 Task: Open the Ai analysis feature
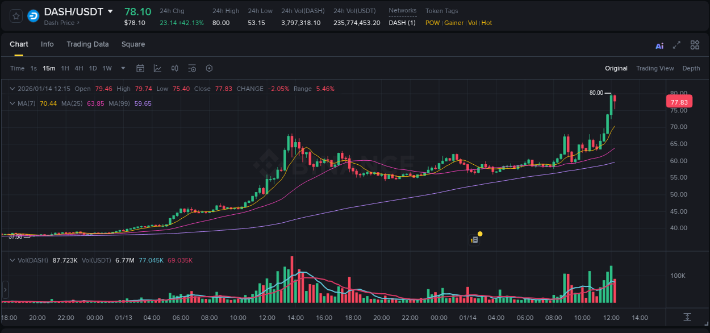coord(659,45)
